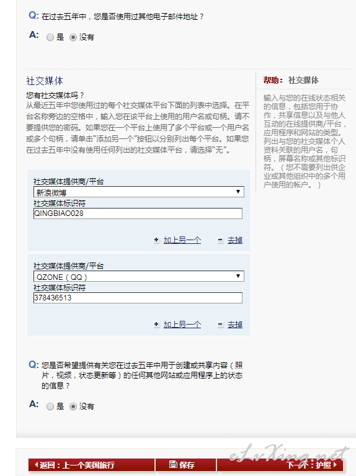Select 没有 for other email addresses question
This screenshot has width=356, height=476.
point(73,37)
